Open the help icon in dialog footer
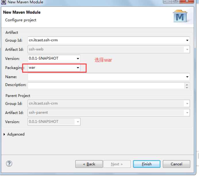 tap(9, 164)
